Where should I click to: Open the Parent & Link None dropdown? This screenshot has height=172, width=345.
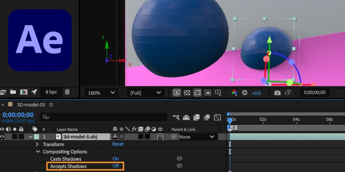pyautogui.click(x=197, y=137)
